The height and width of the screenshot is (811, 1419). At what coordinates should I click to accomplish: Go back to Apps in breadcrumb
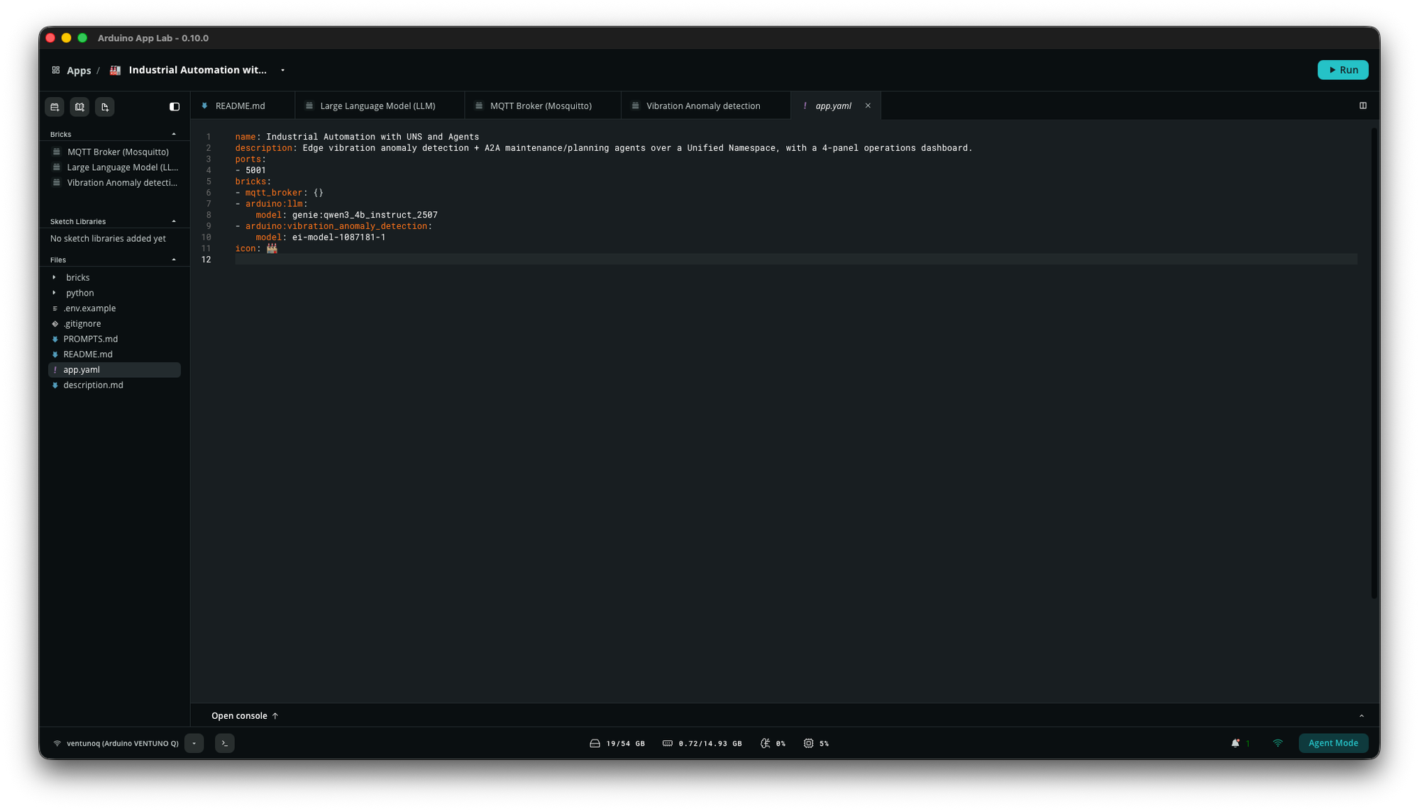pos(79,70)
